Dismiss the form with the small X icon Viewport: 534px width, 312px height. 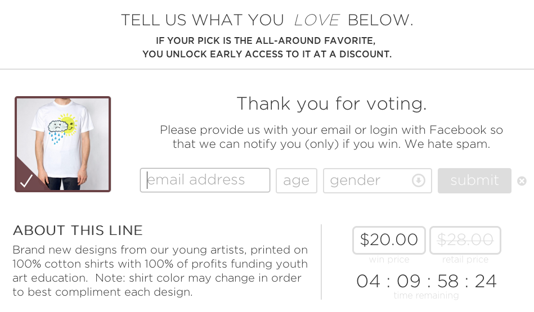(522, 181)
